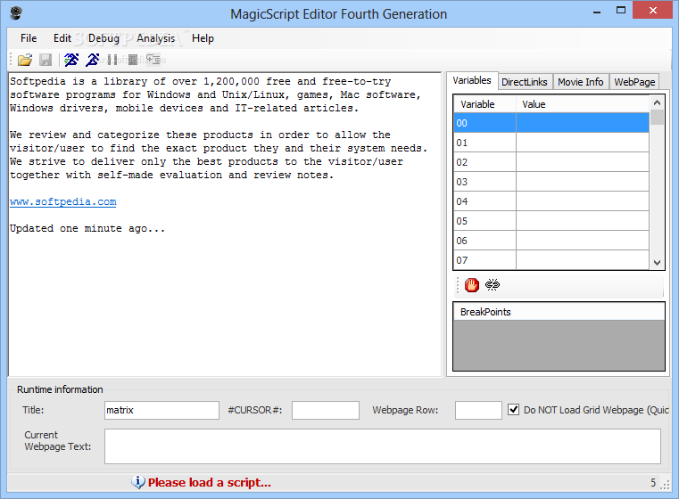Click the Webpage Row input field
This screenshot has width=679, height=499.
[478, 410]
